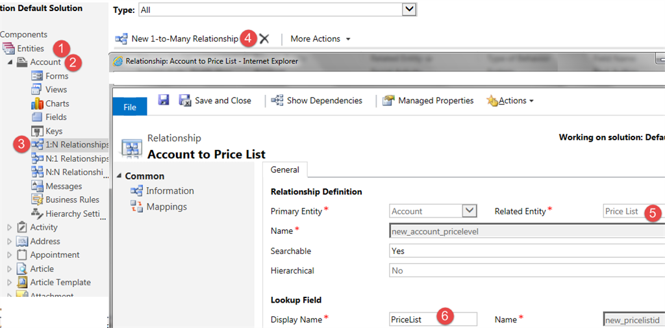Open the Charts icon in tree

37,103
